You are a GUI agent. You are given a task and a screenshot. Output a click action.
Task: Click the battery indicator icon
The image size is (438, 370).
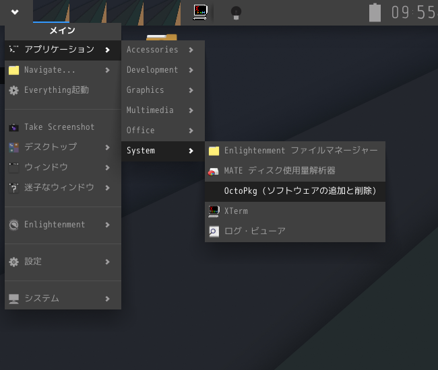click(375, 13)
